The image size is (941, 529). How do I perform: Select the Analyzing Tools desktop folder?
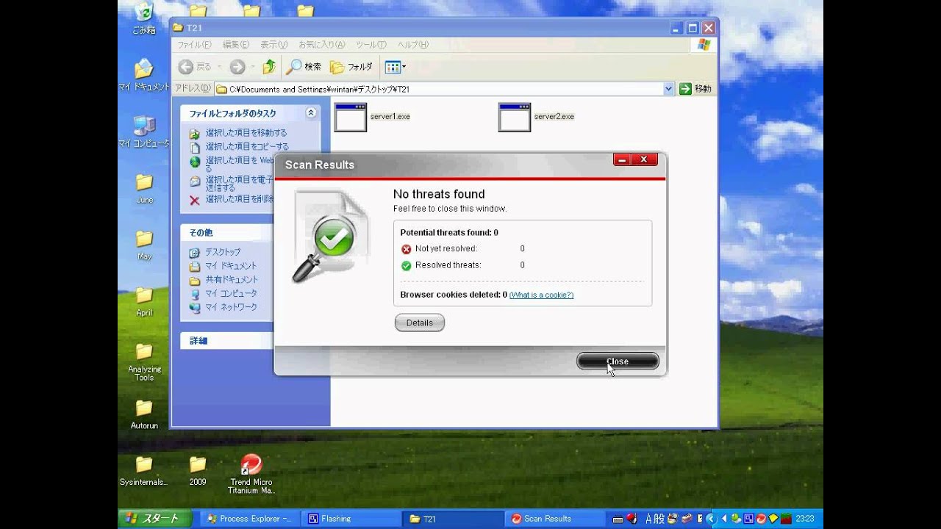click(x=144, y=361)
